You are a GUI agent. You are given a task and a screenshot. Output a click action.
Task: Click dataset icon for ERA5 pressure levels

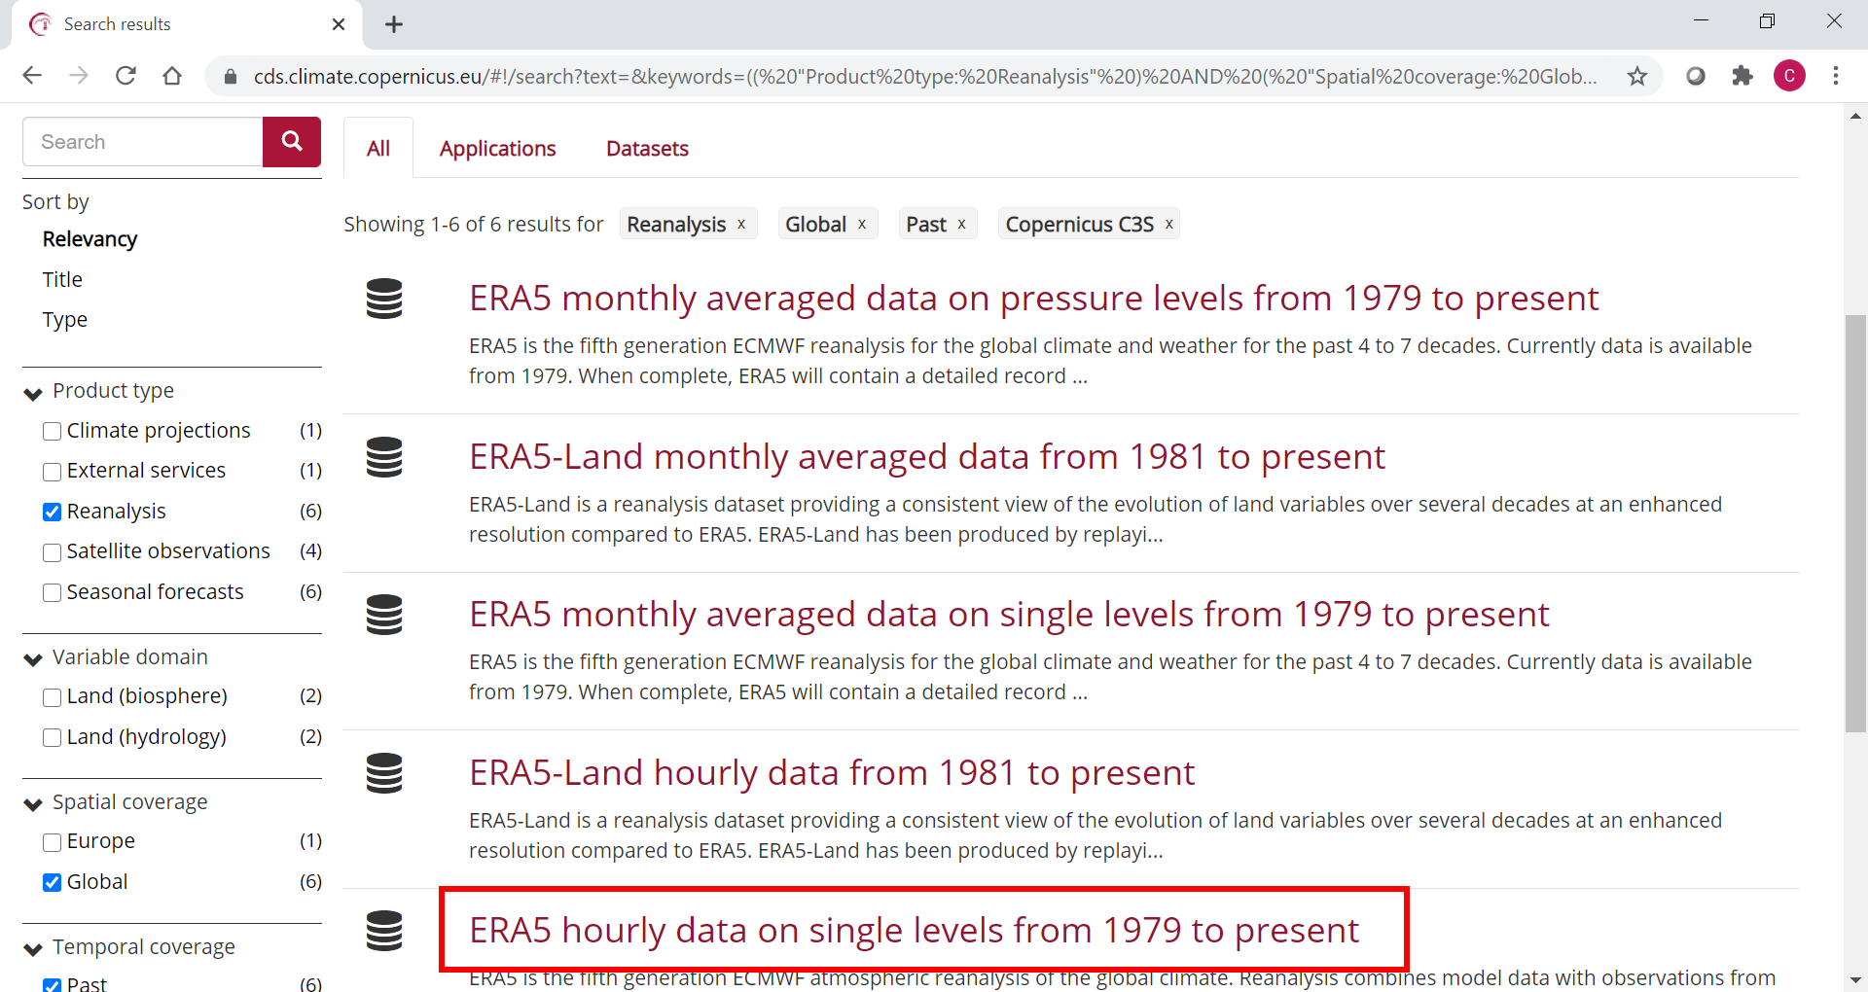[384, 299]
